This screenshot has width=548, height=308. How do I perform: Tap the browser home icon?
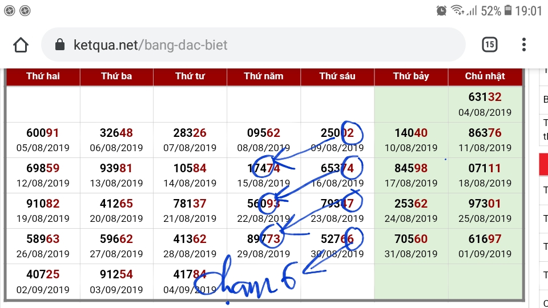click(21, 44)
